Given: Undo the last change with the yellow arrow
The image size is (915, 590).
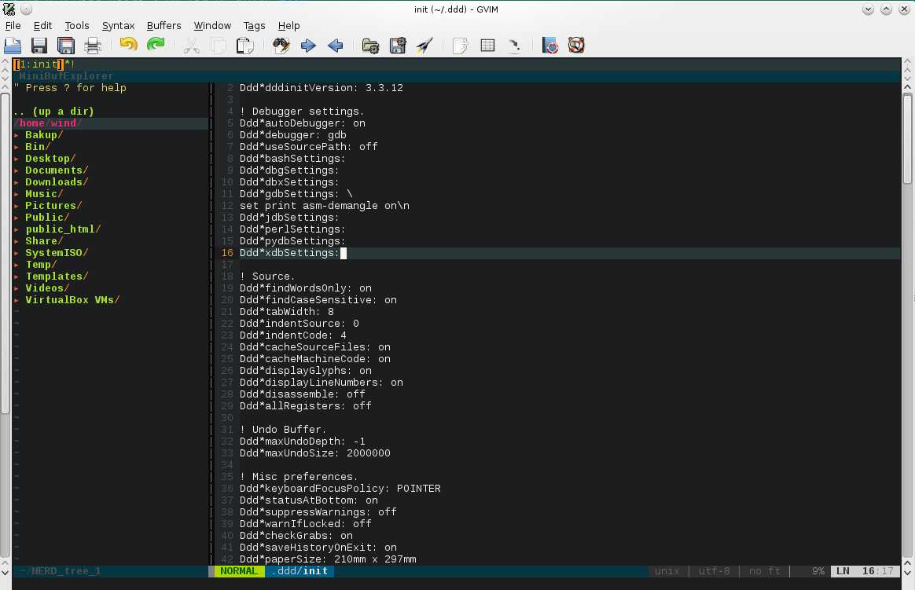Looking at the screenshot, I should click(x=128, y=45).
